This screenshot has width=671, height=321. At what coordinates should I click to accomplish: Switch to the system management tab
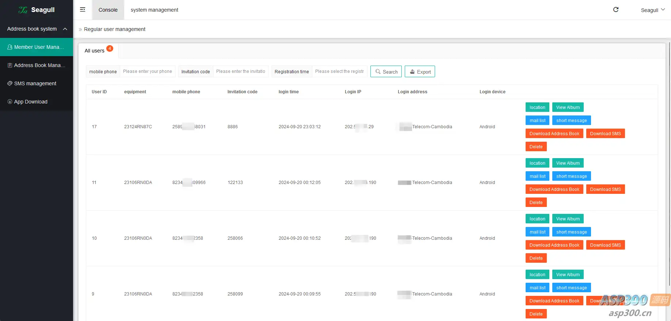click(x=155, y=10)
